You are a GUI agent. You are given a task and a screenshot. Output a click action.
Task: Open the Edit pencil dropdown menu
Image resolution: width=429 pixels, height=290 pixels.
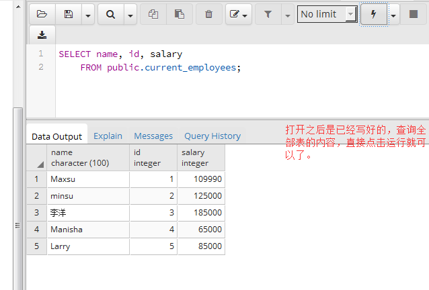[239, 14]
